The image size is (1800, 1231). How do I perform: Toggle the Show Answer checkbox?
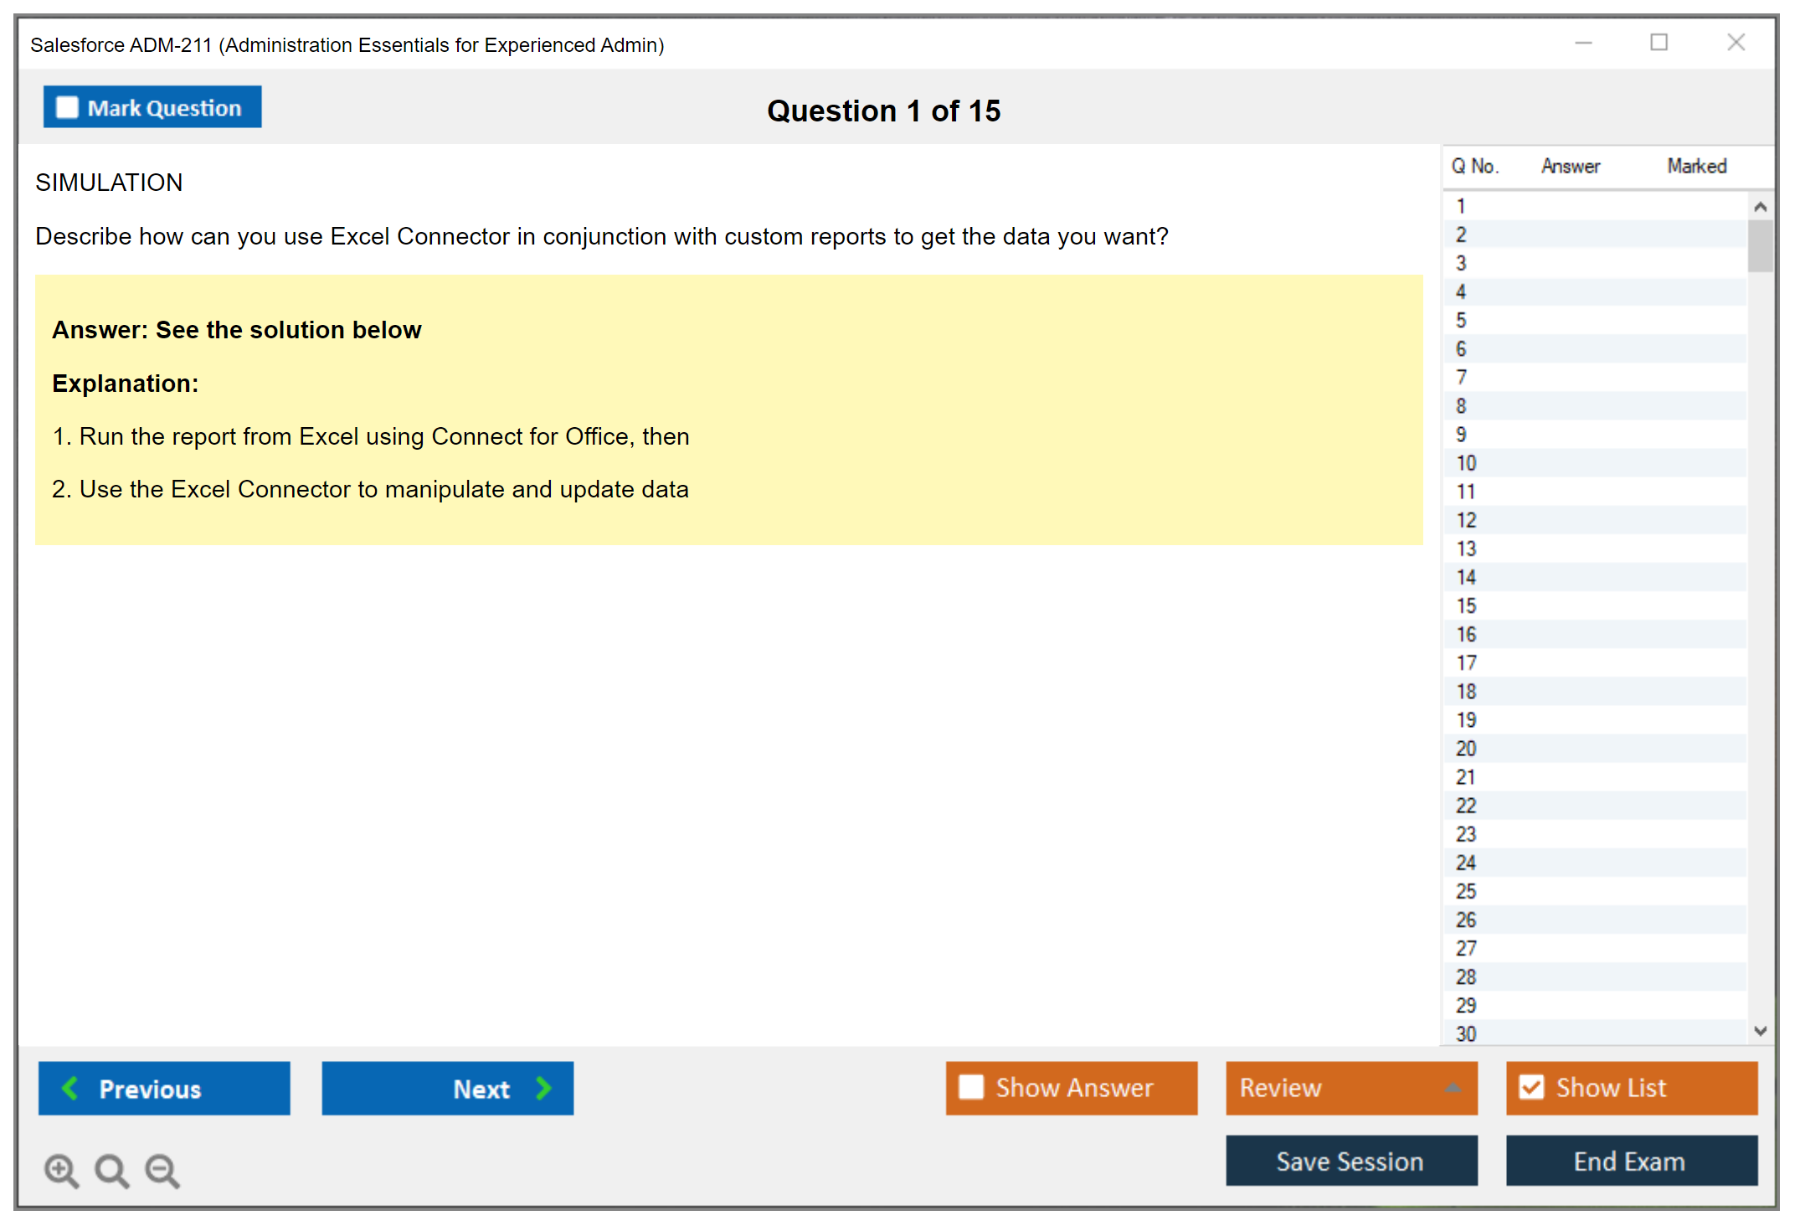click(x=971, y=1087)
